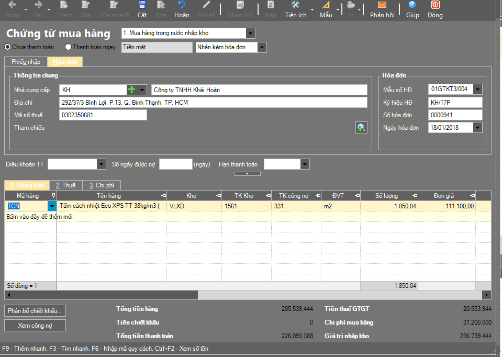Click Bấm vào đây để thêm mới row
The height and width of the screenshot is (357, 502).
(248, 216)
